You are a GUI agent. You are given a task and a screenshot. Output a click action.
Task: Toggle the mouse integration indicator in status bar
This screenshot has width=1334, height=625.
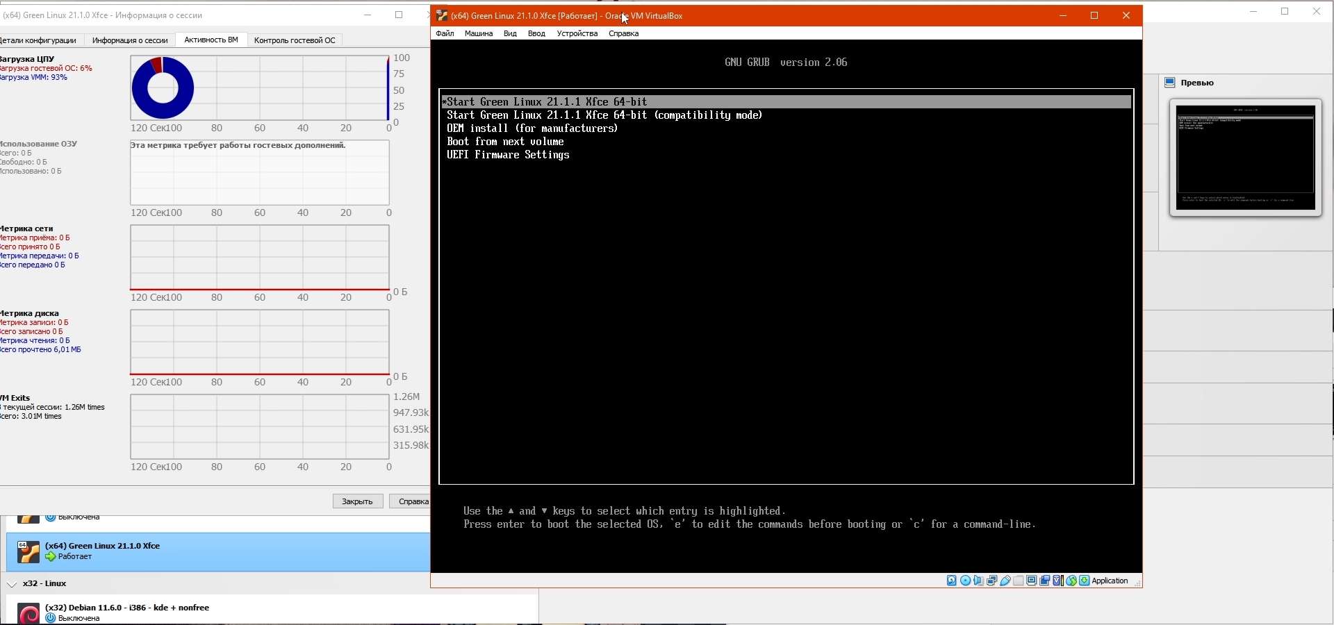click(1071, 581)
